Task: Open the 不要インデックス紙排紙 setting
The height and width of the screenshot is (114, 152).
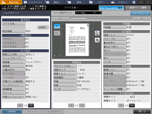Action: point(14,81)
